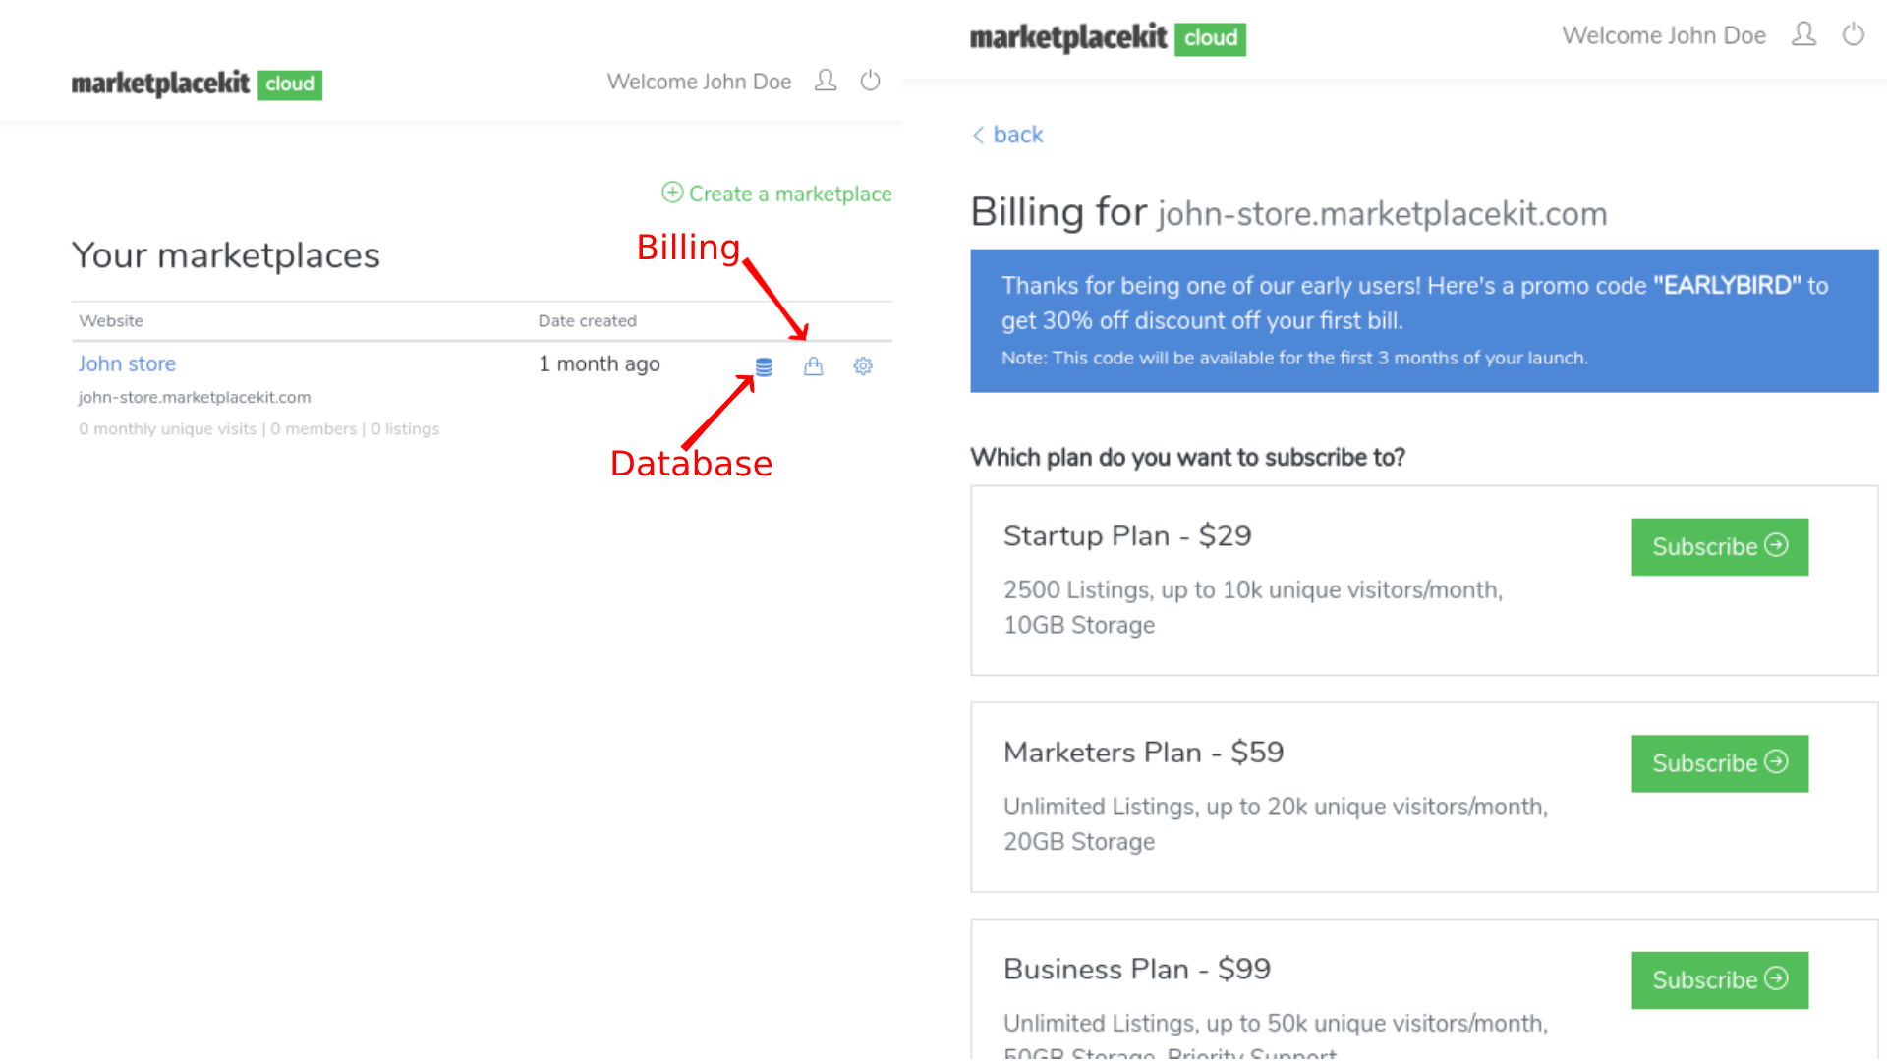1887x1061 pixels.
Task: Select the Business Plan Subscribe button
Action: pos(1719,979)
